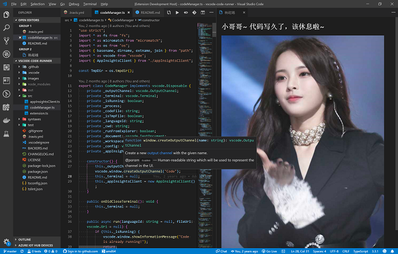Image resolution: width=398 pixels, height=254 pixels.
Task: Open the Extensions view icon
Action: click(x=6, y=67)
